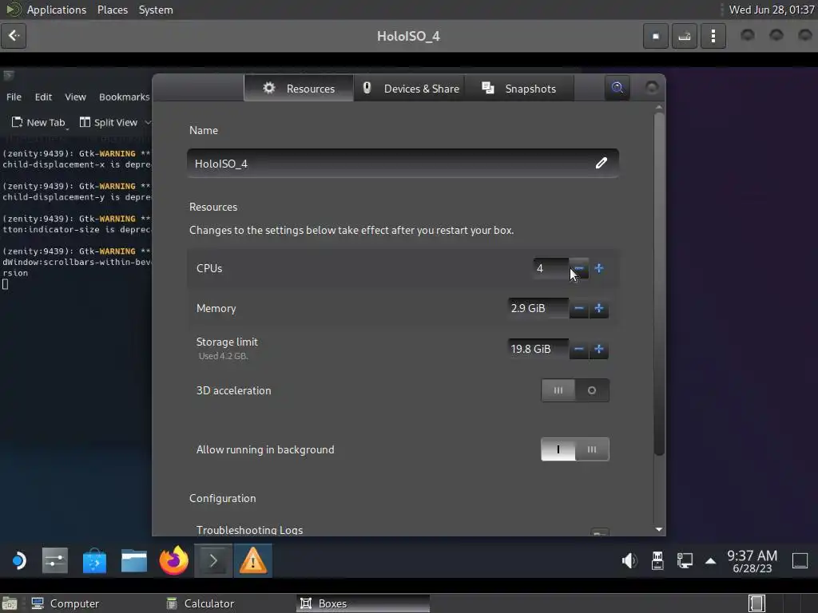The image size is (818, 613).
Task: Open the System menu in top panel
Action: (x=156, y=10)
